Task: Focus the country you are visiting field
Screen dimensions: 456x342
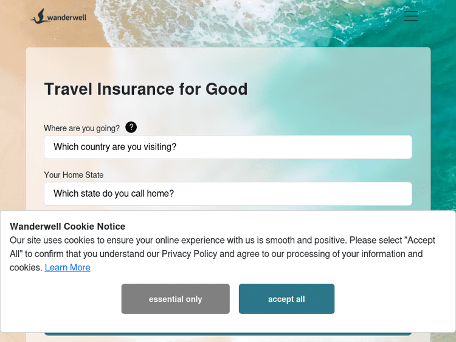Action: pos(227,147)
